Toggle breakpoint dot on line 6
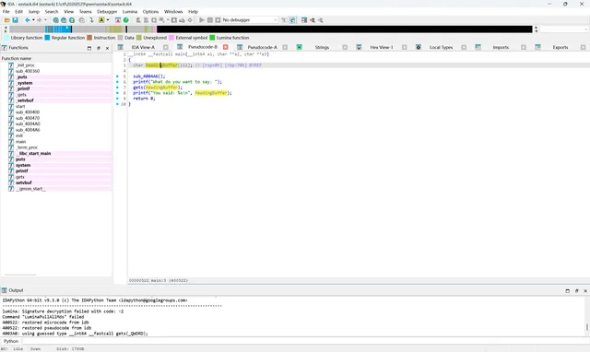The image size is (590, 352). [x=117, y=82]
